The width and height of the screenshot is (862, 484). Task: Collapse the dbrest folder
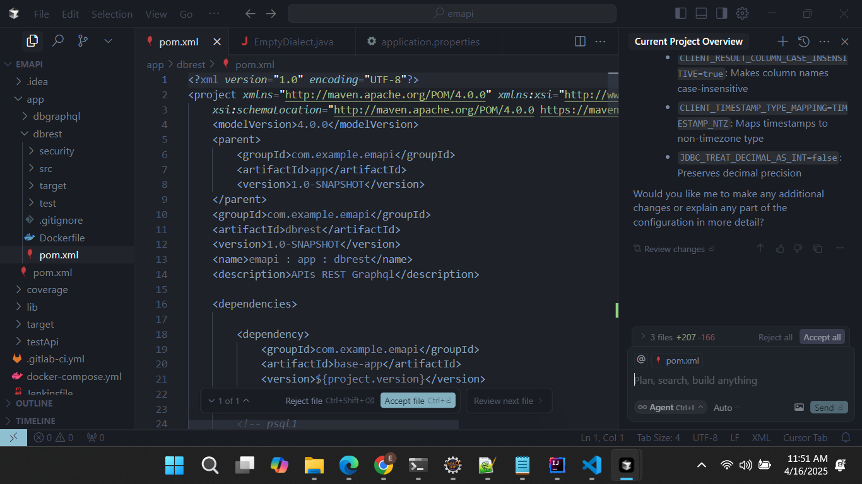[67, 134]
